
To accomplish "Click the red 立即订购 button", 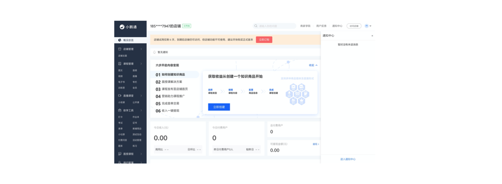I will click(x=264, y=40).
